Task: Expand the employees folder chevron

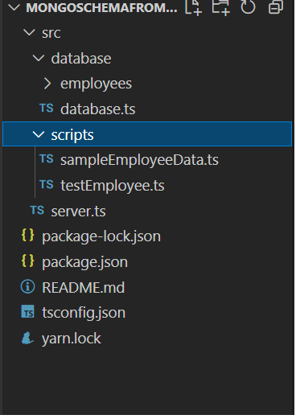Action: (47, 84)
